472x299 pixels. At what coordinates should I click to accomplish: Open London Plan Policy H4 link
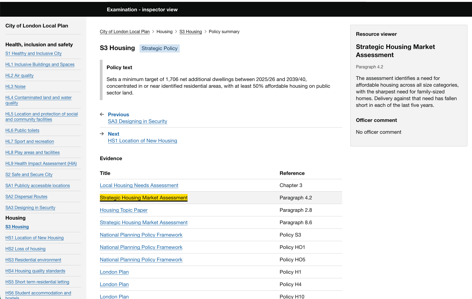tap(114, 284)
